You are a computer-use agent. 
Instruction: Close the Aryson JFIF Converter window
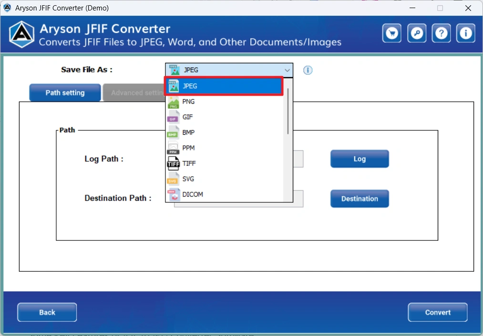(468, 8)
